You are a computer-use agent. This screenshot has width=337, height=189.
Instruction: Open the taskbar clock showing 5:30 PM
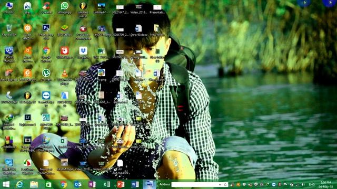click(326, 184)
